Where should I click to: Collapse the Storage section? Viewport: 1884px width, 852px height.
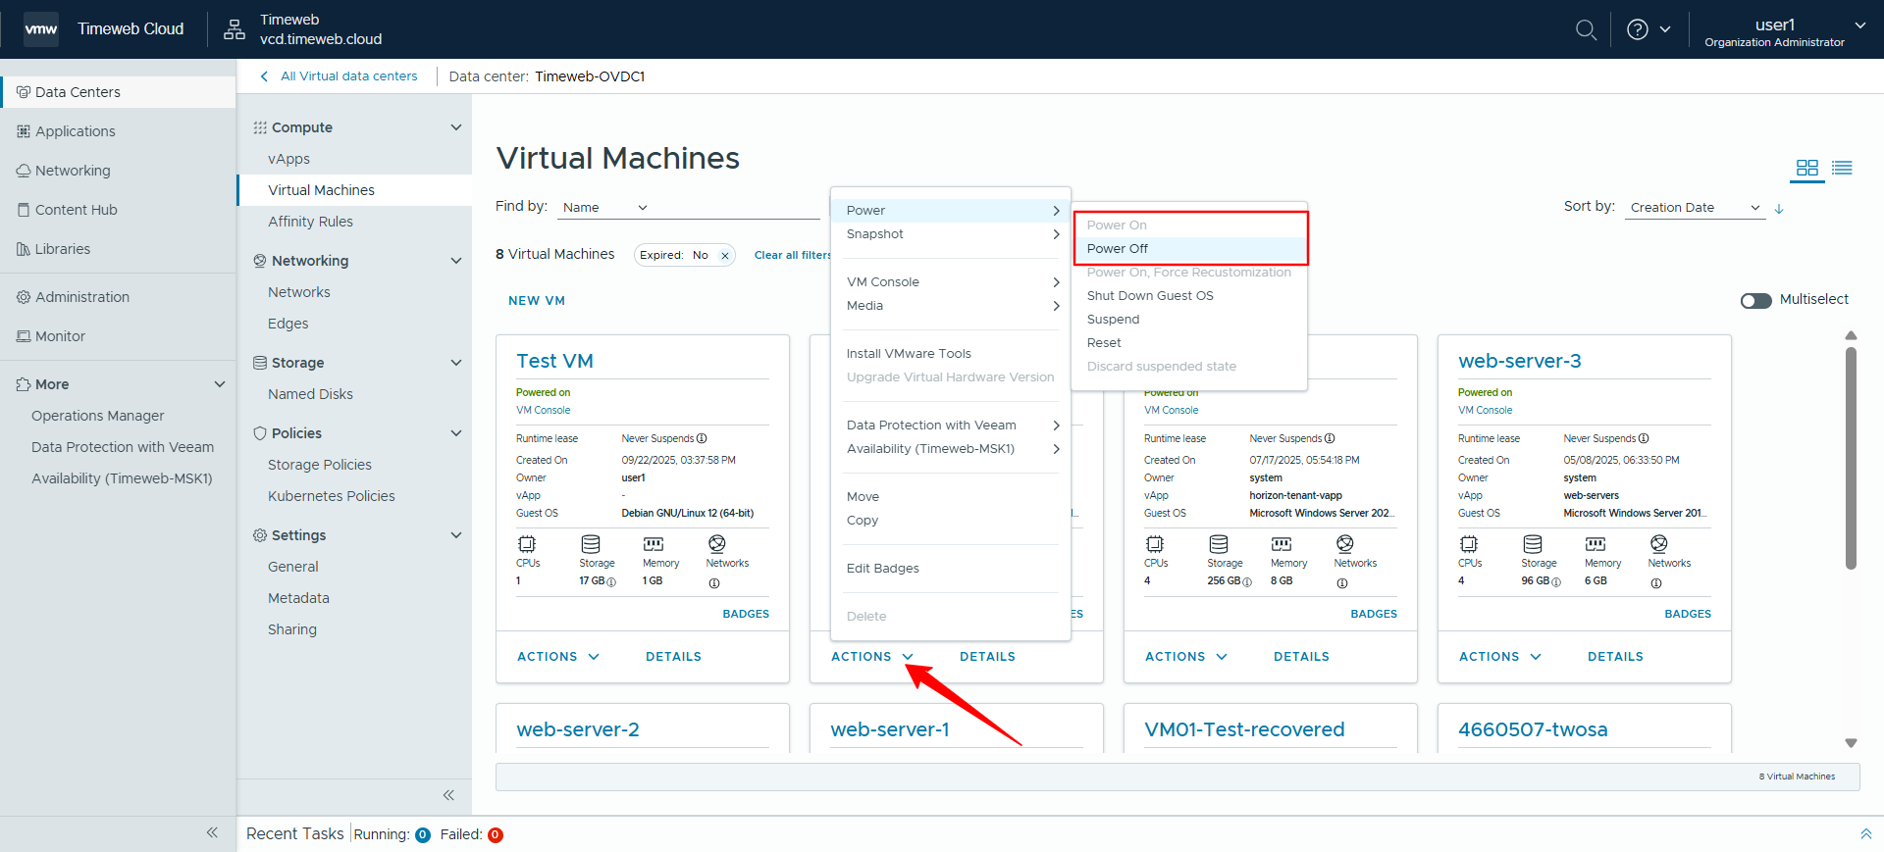click(455, 363)
